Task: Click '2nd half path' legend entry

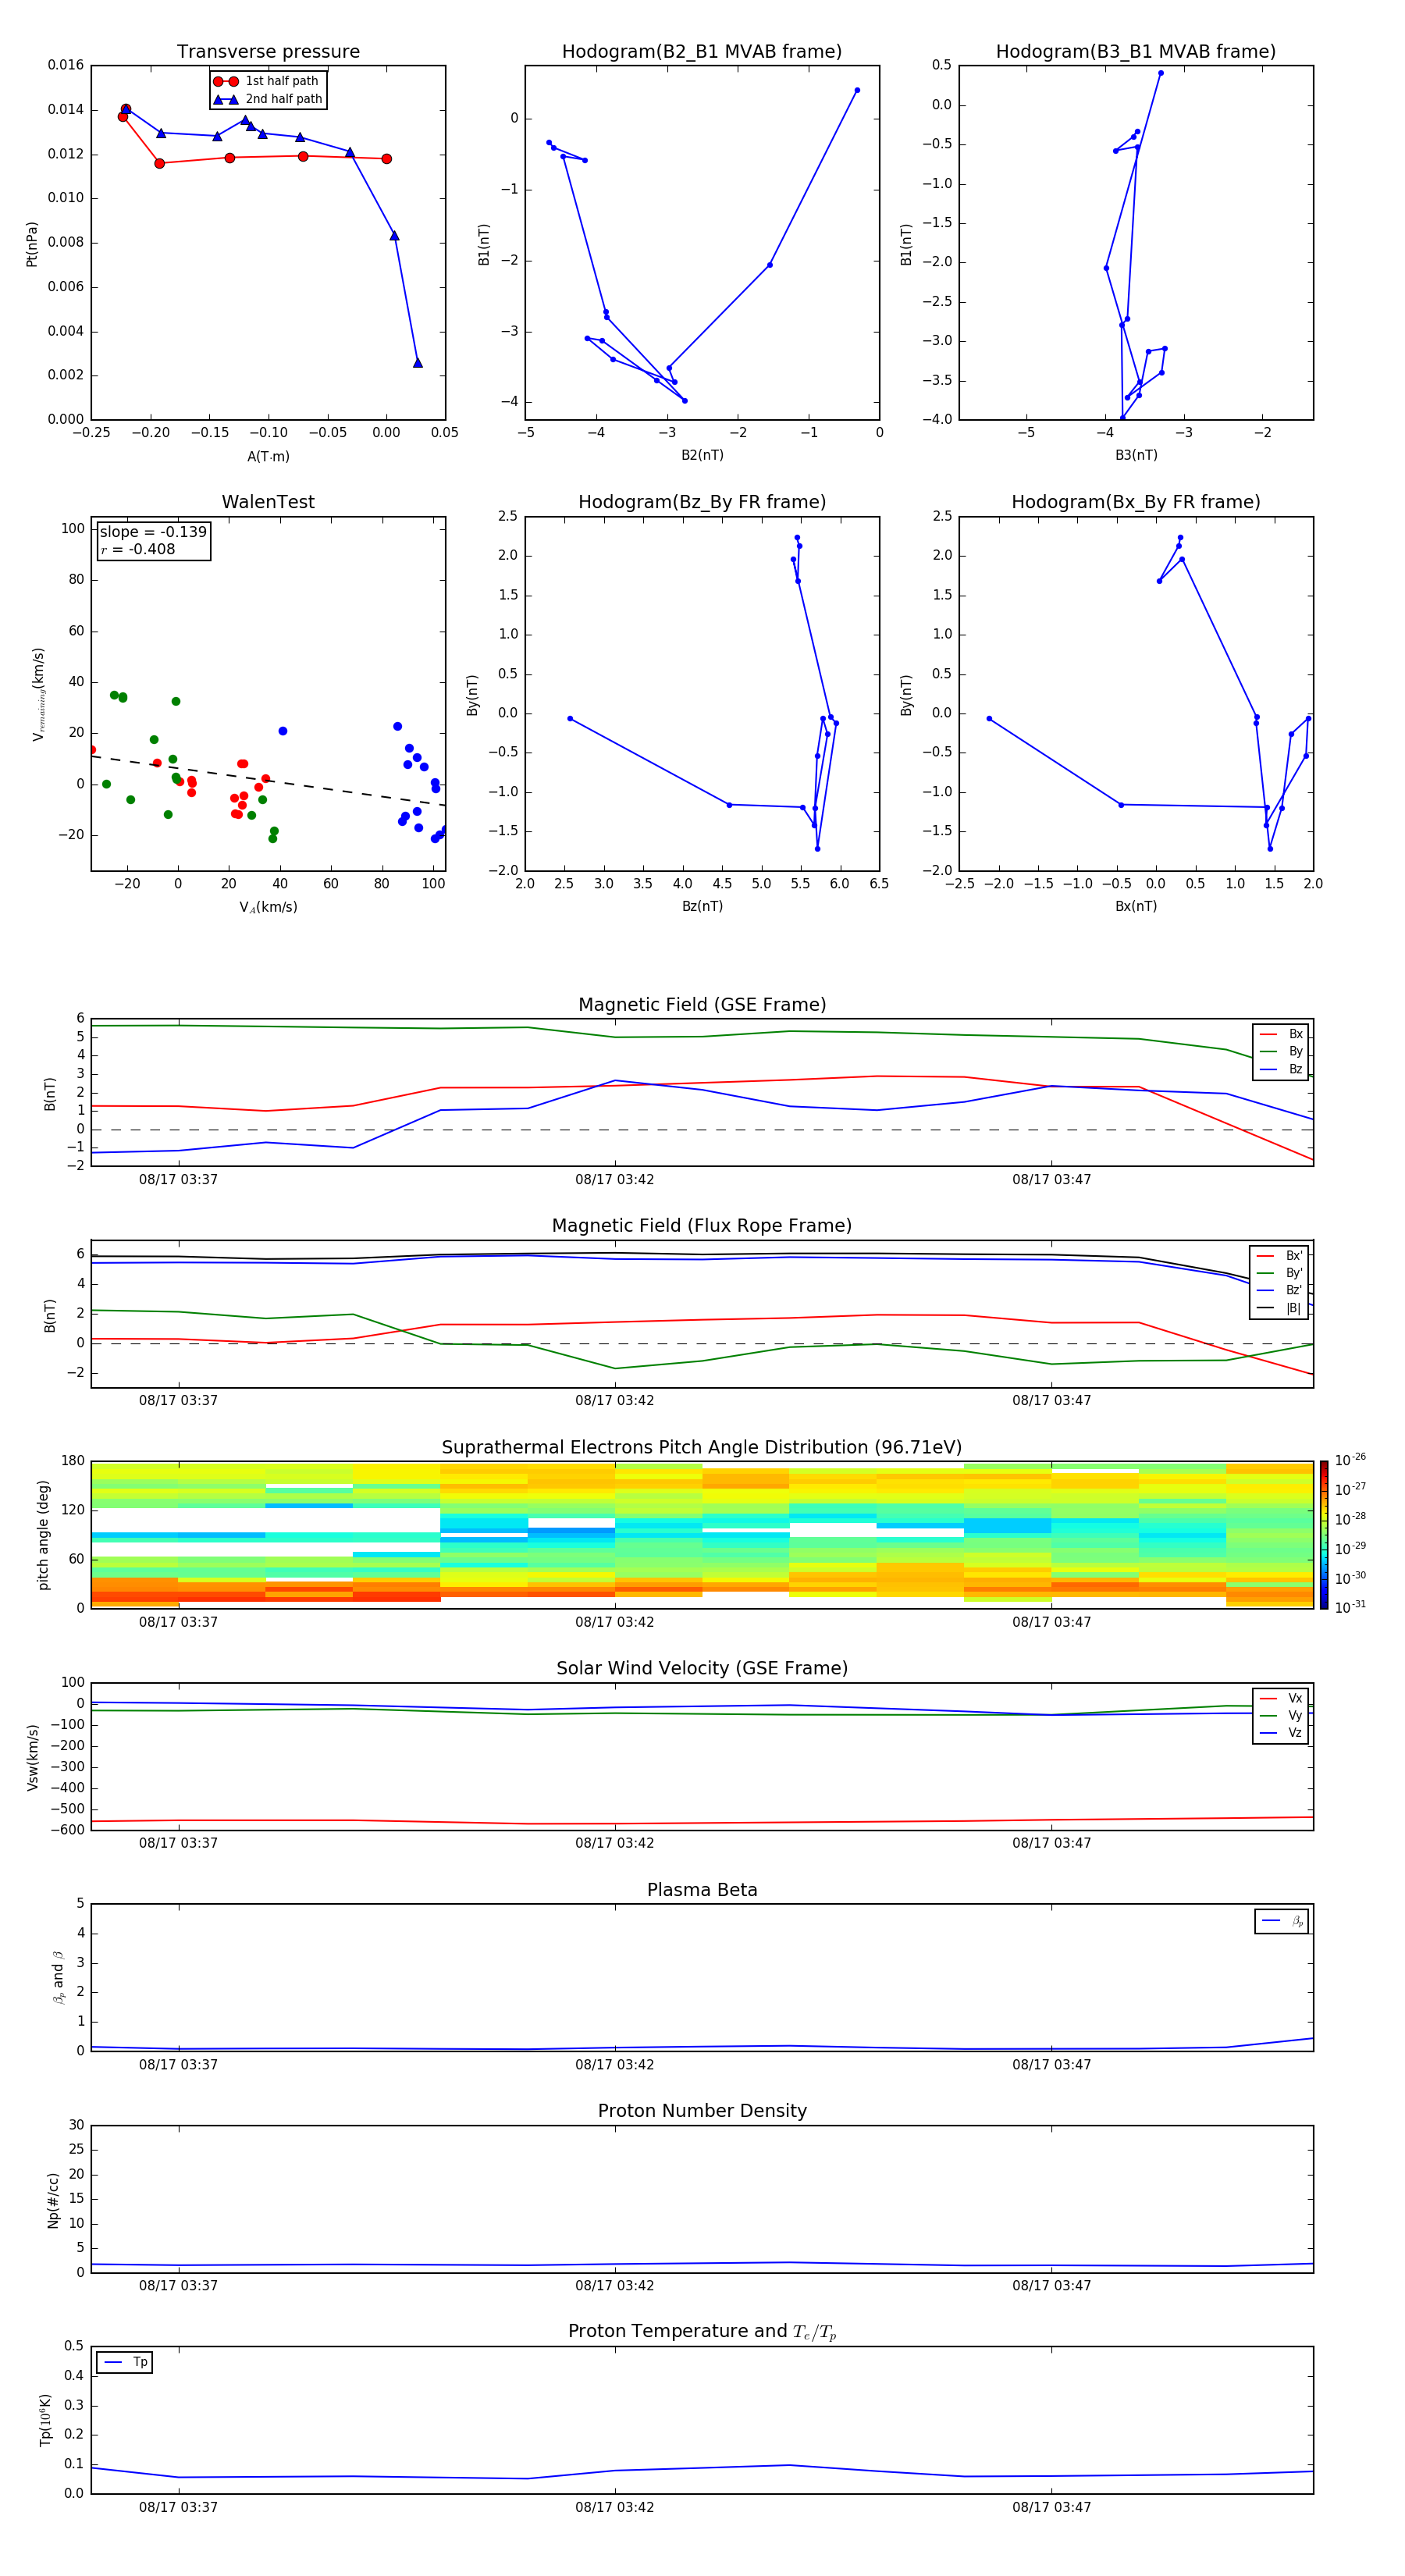Action: (x=268, y=99)
